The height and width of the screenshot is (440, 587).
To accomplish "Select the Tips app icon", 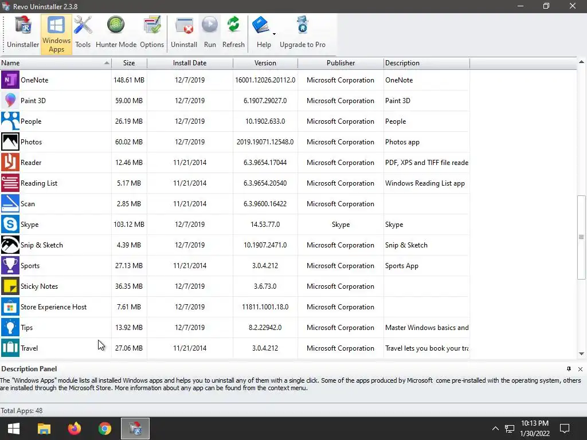I will tap(10, 327).
